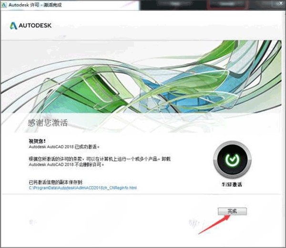Click the license terms paragraph text

point(100,162)
